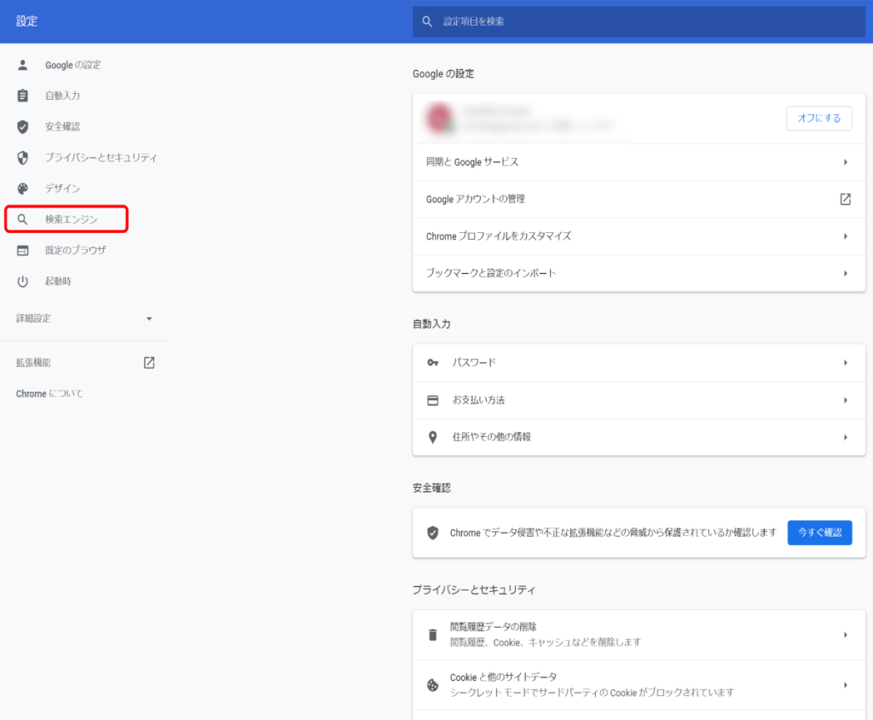Click the 設定 title in the header

click(26, 21)
